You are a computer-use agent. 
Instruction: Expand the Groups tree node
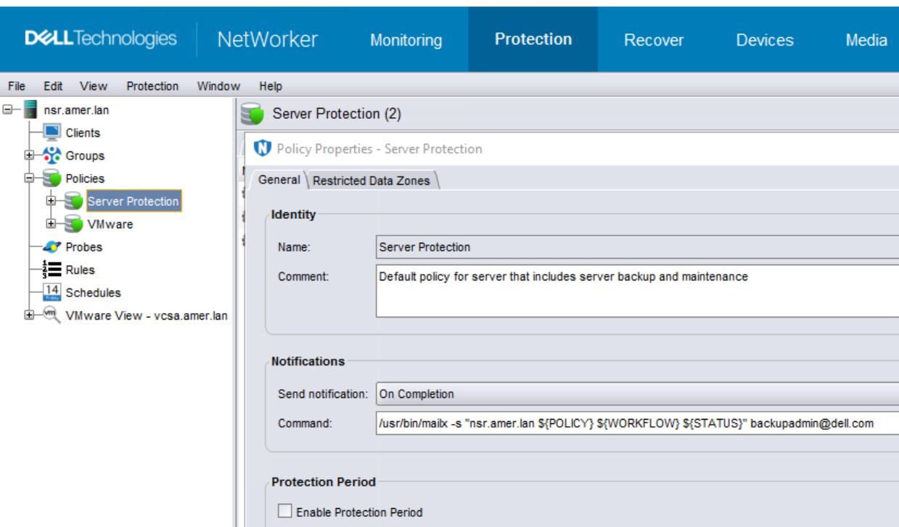(x=29, y=155)
